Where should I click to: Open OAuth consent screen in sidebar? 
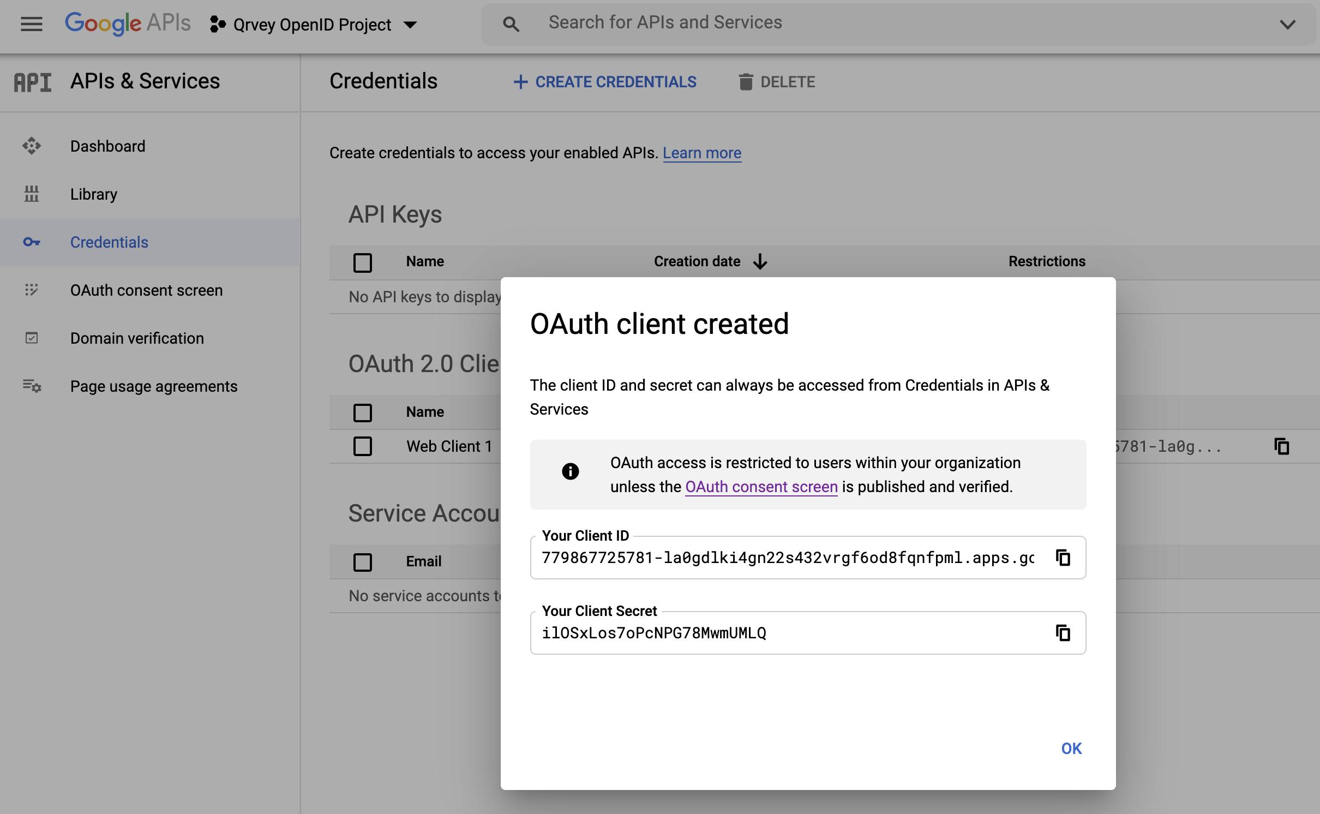coord(146,290)
